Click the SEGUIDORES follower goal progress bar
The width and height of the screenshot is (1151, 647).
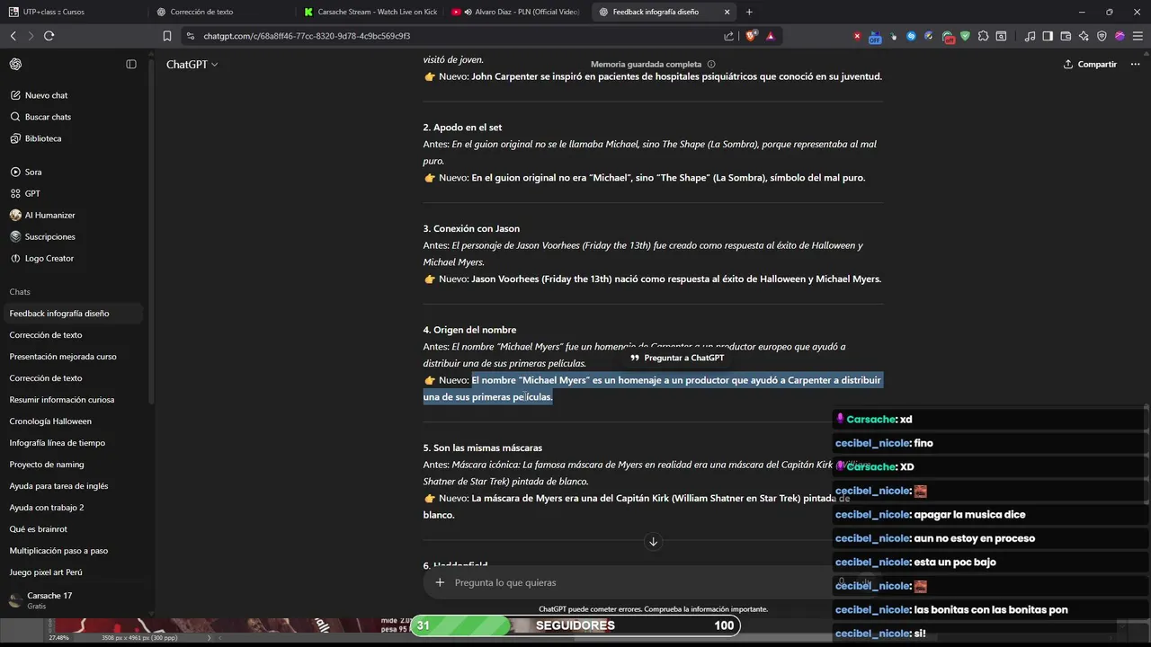click(x=575, y=625)
